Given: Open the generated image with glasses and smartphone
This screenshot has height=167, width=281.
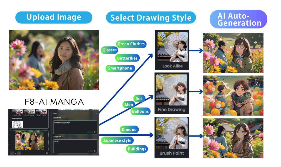Looking at the screenshot, I should [233, 53].
